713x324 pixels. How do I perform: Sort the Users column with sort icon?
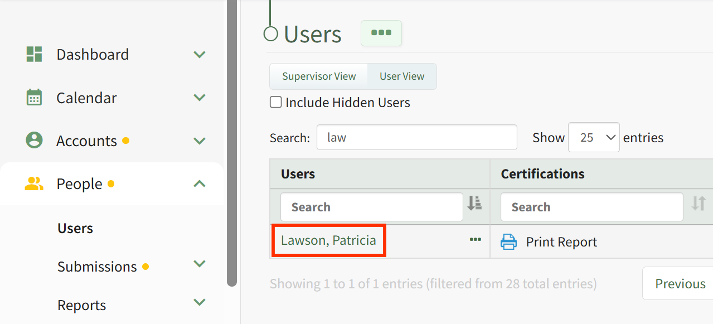[x=474, y=203]
